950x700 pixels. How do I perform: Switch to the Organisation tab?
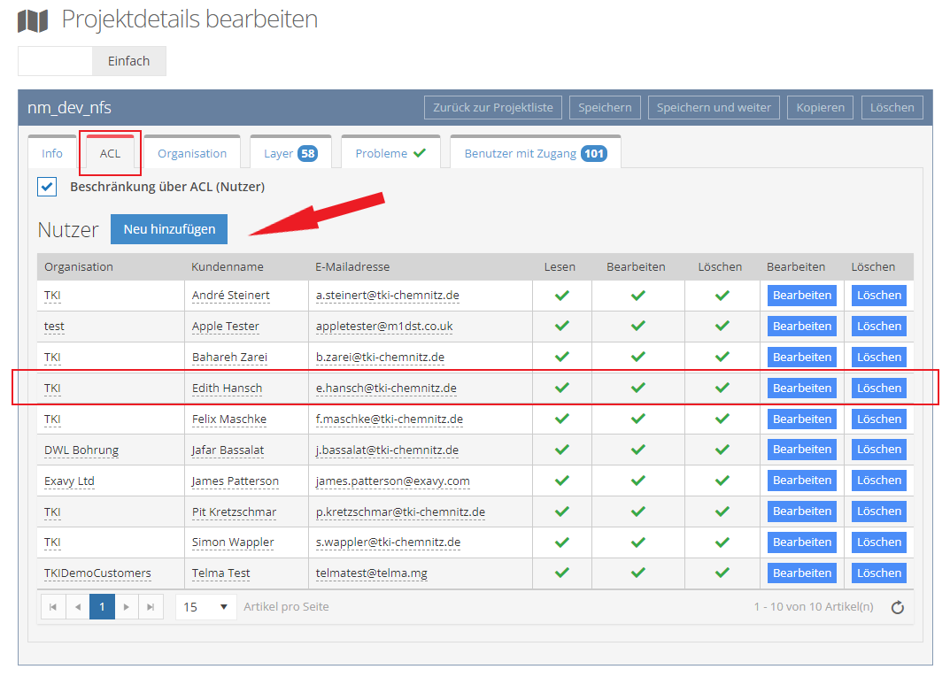point(192,153)
